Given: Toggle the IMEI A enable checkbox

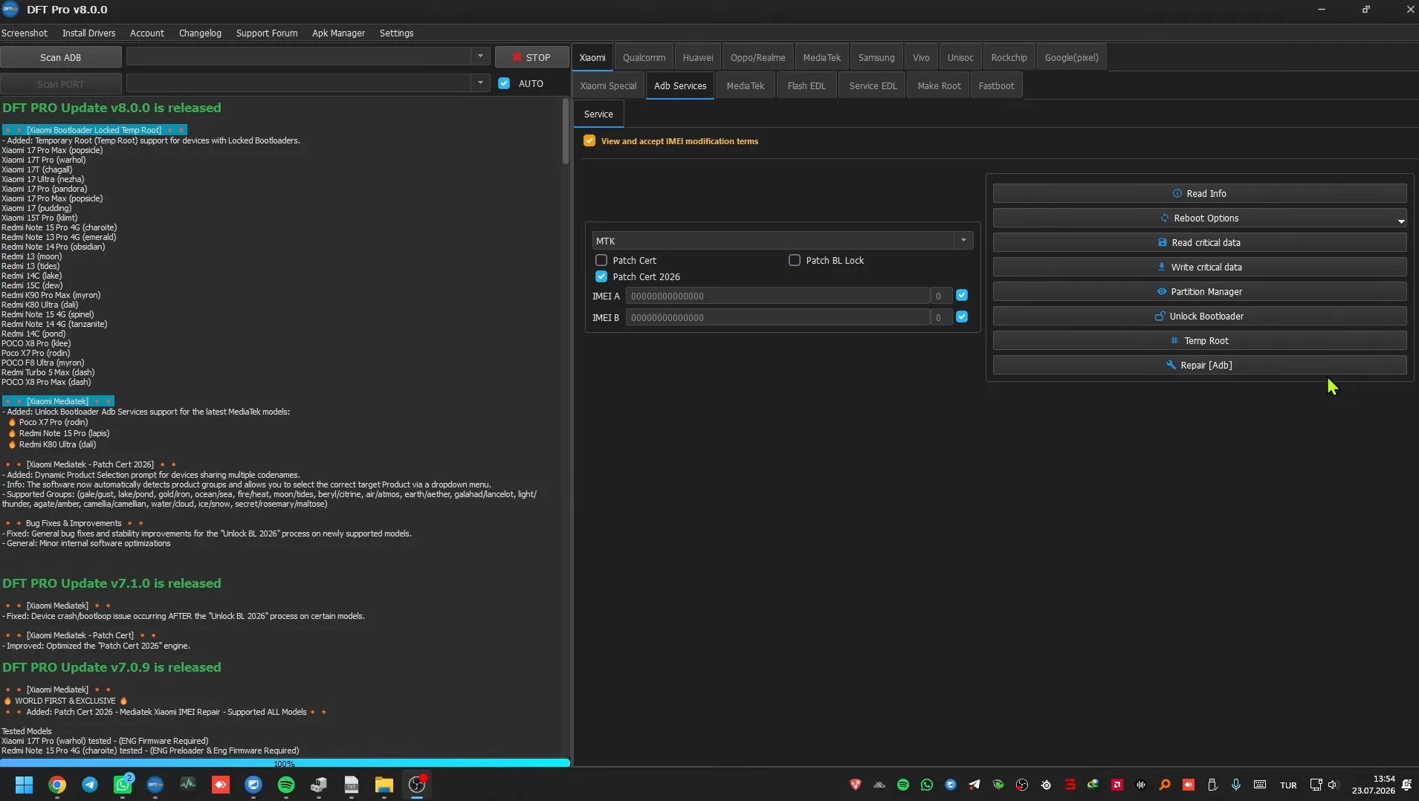Looking at the screenshot, I should [x=962, y=295].
